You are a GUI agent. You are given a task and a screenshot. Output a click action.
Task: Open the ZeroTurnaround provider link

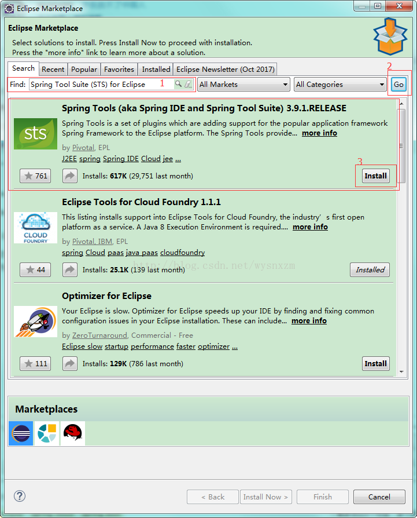click(99, 335)
